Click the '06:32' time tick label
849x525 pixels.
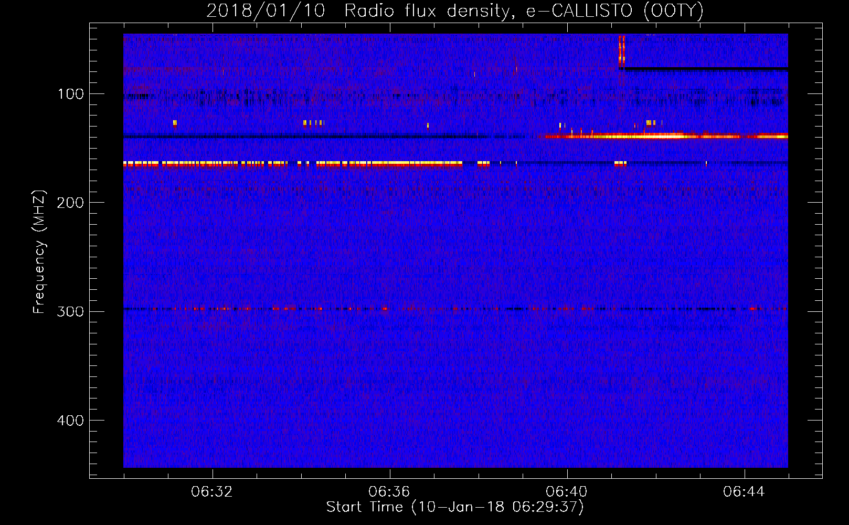point(212,492)
